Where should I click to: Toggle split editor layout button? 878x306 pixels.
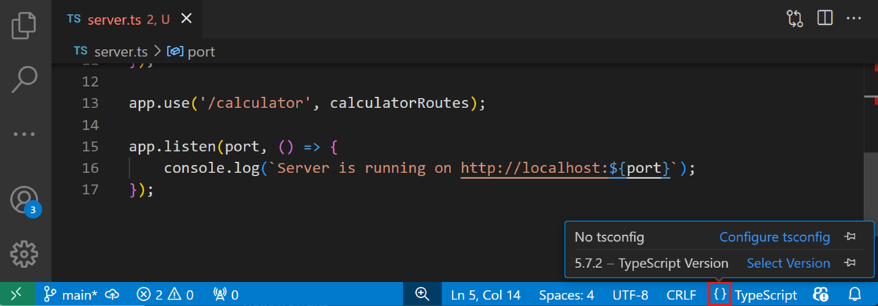[825, 19]
